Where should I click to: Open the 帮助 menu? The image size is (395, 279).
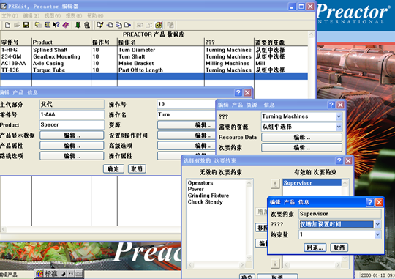pyautogui.click(x=95, y=15)
